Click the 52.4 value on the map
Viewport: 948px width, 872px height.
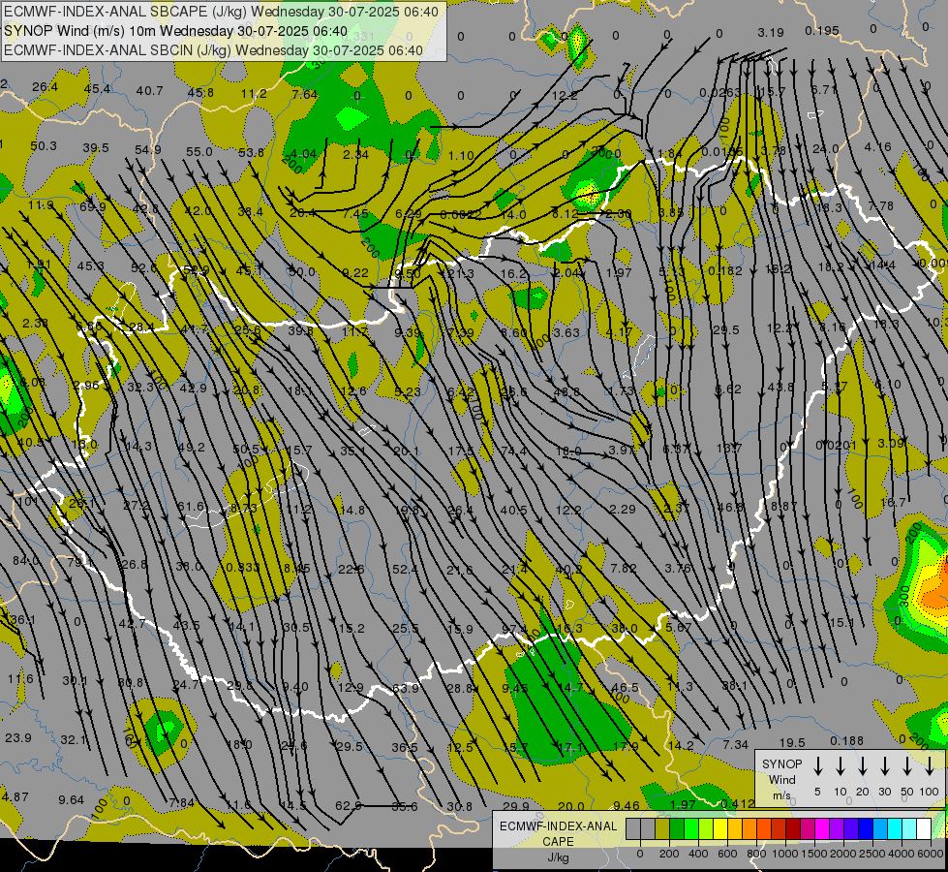click(405, 569)
